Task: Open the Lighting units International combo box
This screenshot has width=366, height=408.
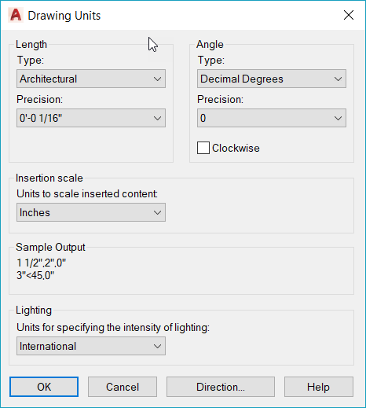Action: pos(91,346)
